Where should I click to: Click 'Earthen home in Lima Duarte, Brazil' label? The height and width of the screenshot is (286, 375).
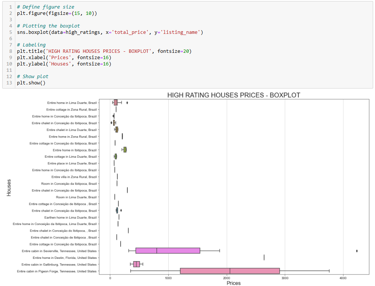point(70,217)
